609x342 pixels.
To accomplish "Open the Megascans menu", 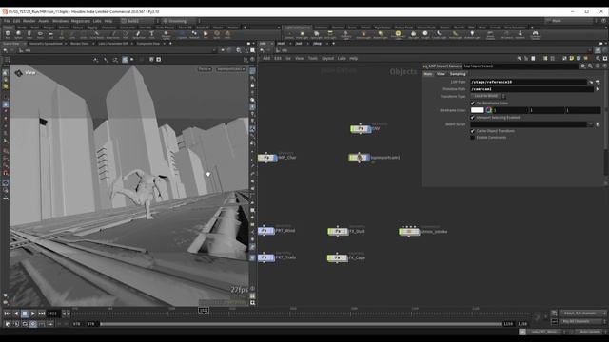I will 80,21.
